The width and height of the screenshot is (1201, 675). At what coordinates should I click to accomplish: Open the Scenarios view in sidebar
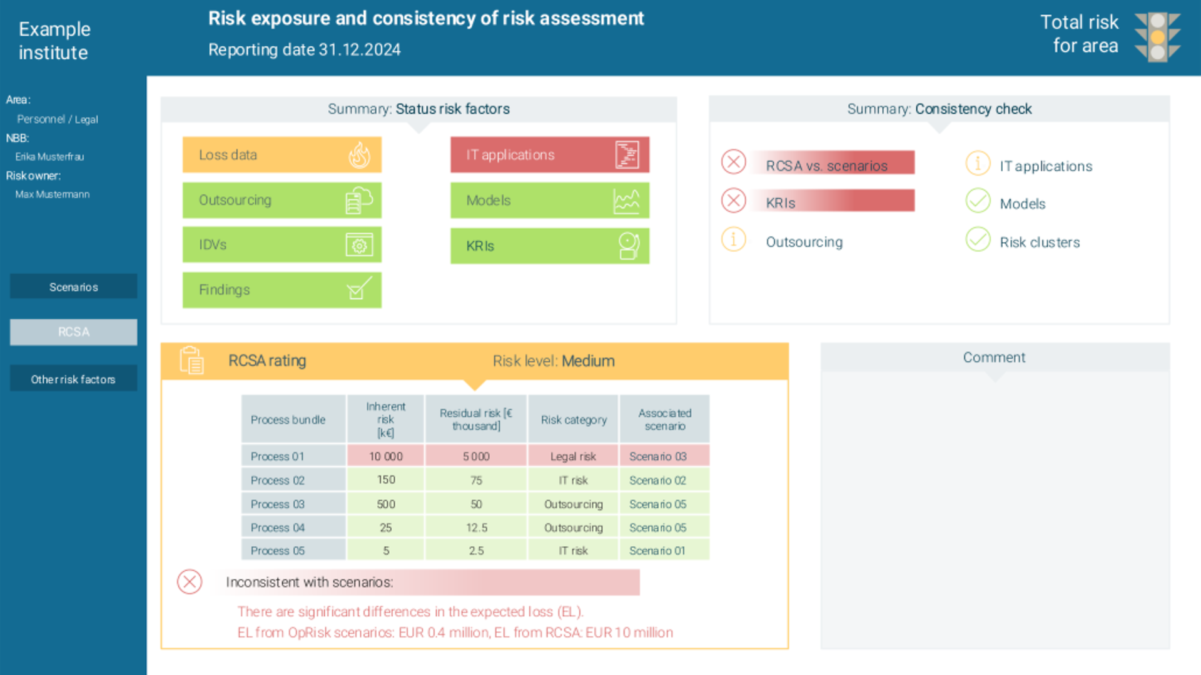[74, 287]
